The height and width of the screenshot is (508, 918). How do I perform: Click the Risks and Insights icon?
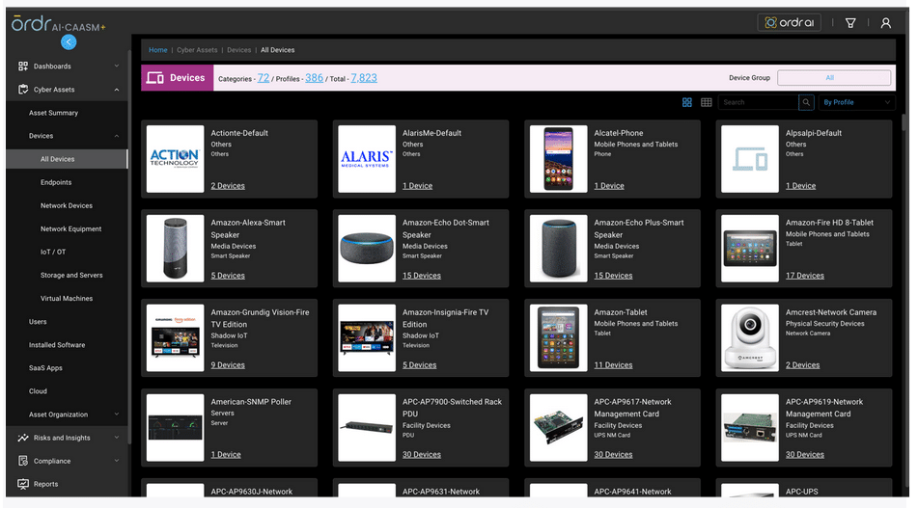coord(23,438)
